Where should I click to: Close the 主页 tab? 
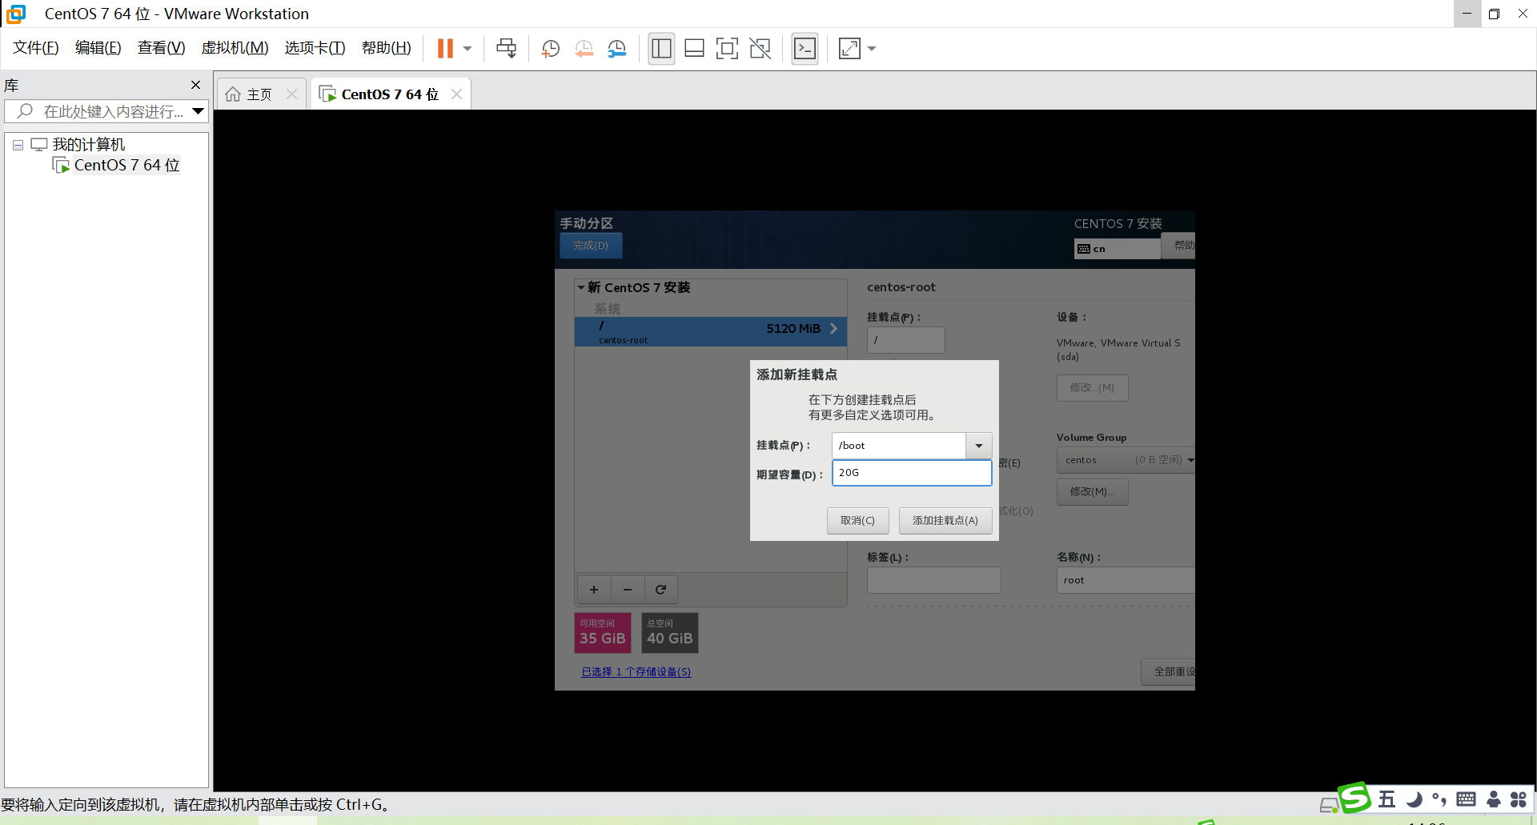(292, 94)
